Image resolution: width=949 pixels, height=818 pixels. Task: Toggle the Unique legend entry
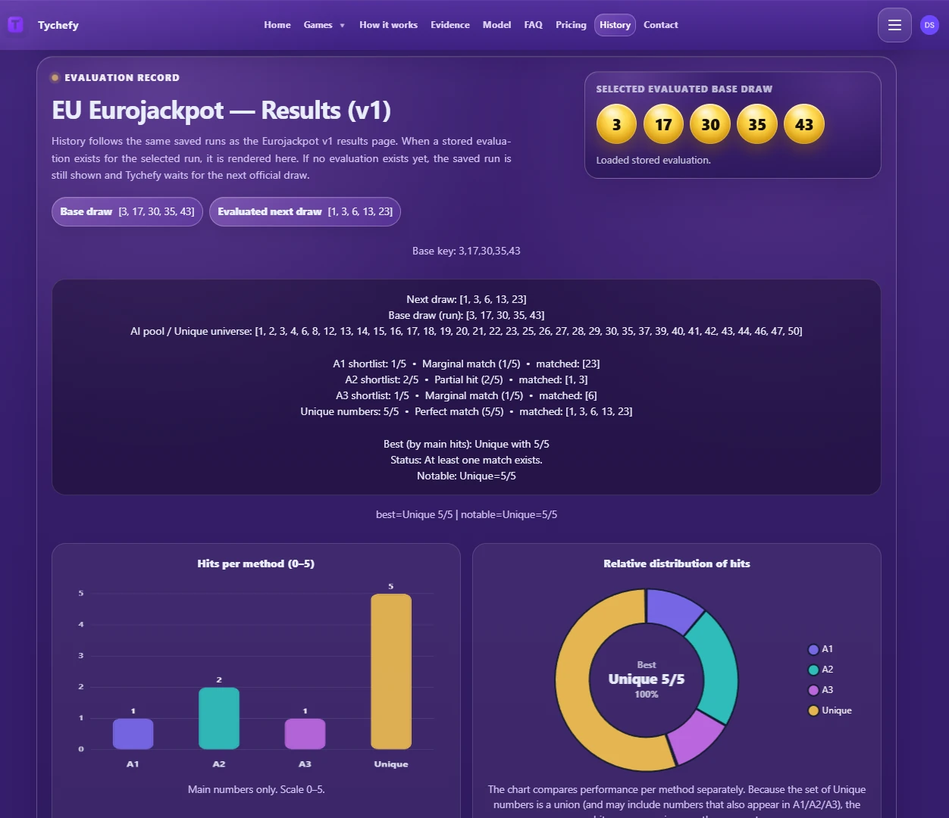[x=830, y=710]
